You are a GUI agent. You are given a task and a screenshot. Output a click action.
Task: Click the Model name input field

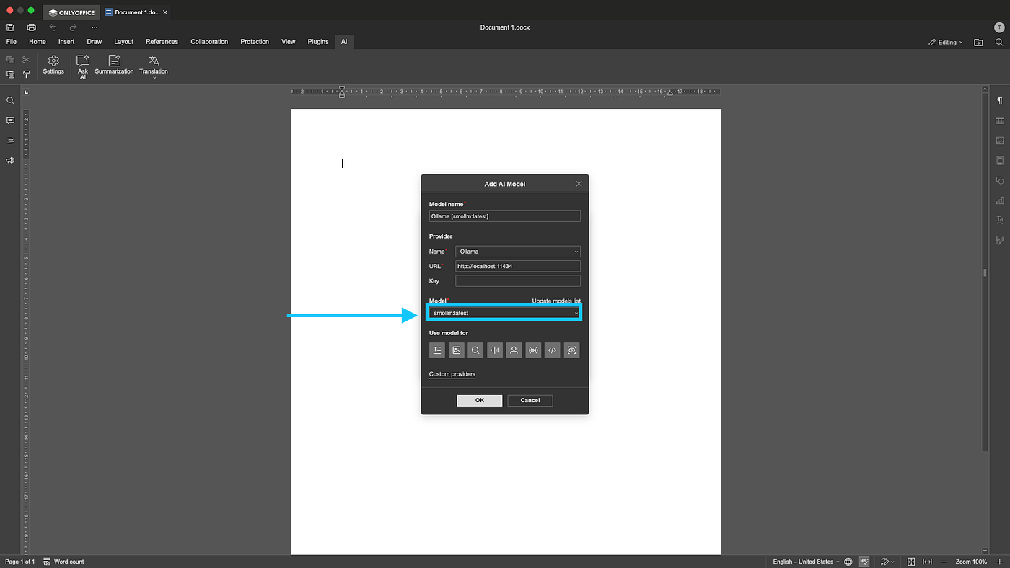click(x=505, y=216)
